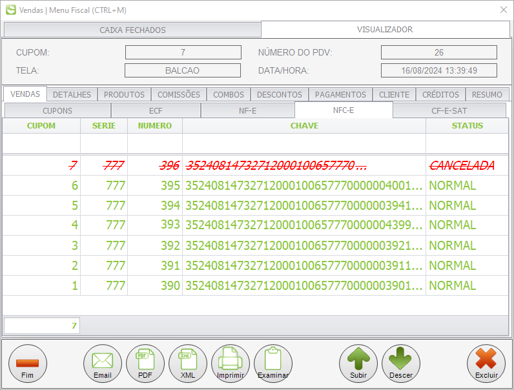Open the VENDAS tab
This screenshot has height=390, width=514.
pos(25,94)
